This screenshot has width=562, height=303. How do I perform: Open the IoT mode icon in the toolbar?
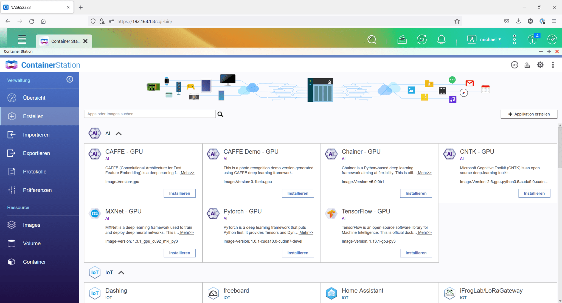click(x=515, y=65)
